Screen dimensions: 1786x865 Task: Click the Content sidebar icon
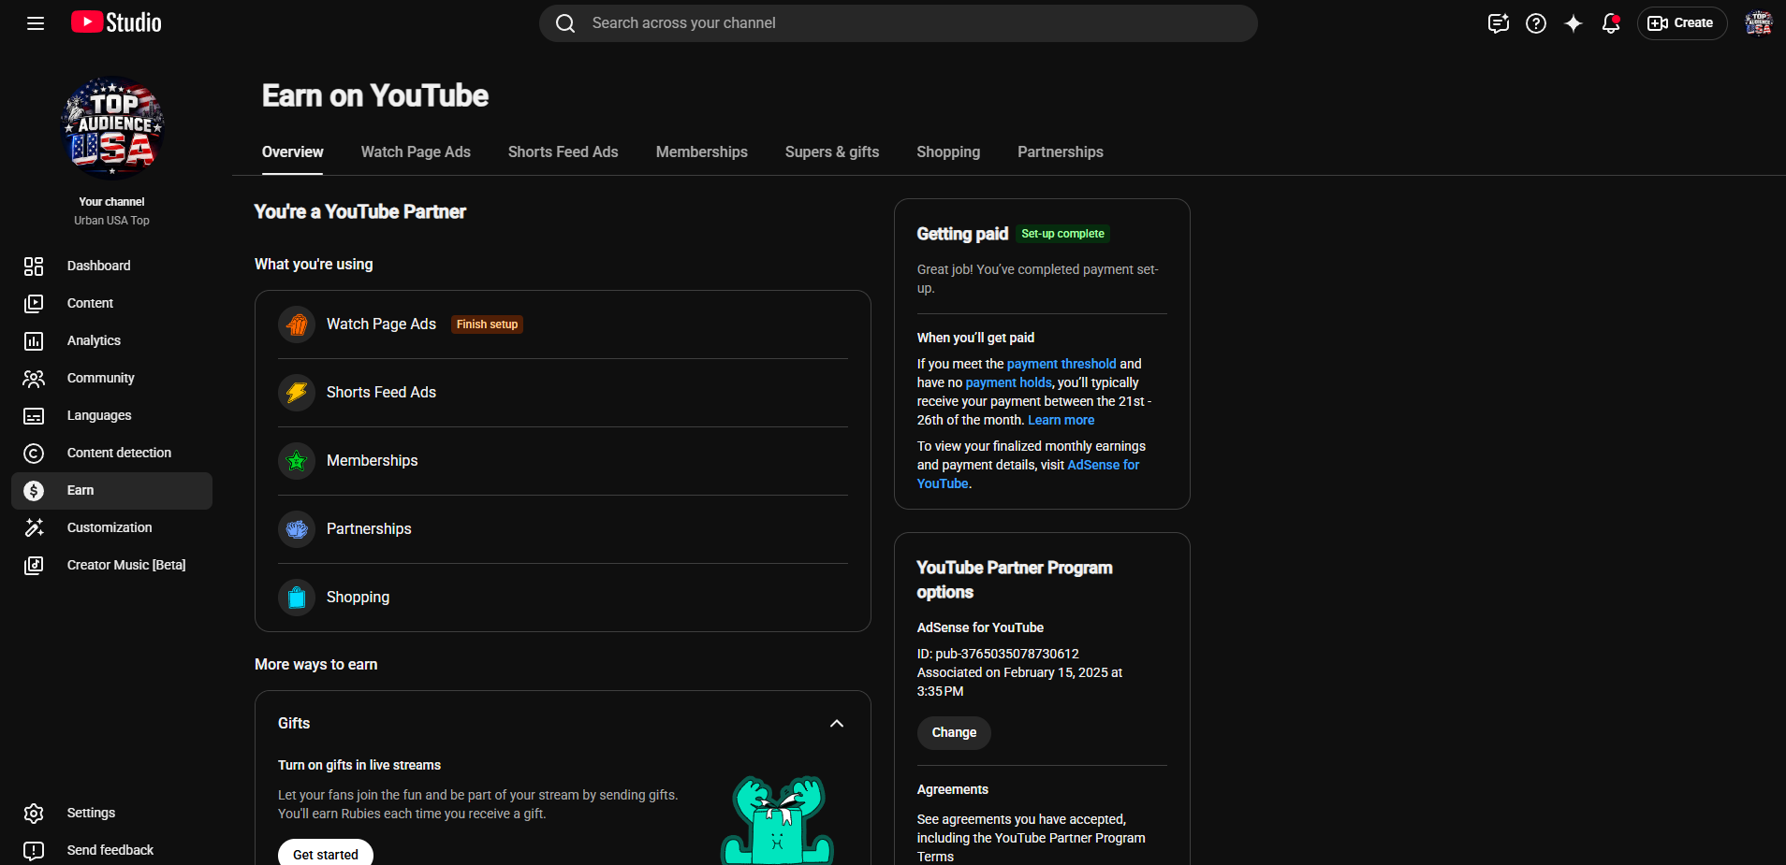point(34,304)
